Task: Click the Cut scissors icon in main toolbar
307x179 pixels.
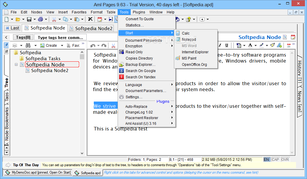Action: [x=54, y=19]
